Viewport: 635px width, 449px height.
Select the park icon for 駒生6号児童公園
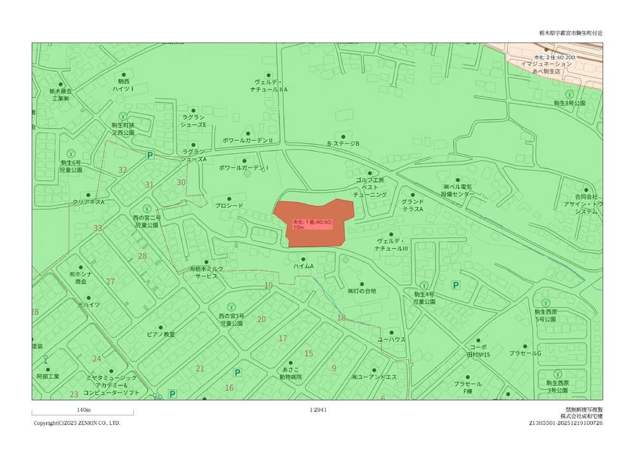71,153
